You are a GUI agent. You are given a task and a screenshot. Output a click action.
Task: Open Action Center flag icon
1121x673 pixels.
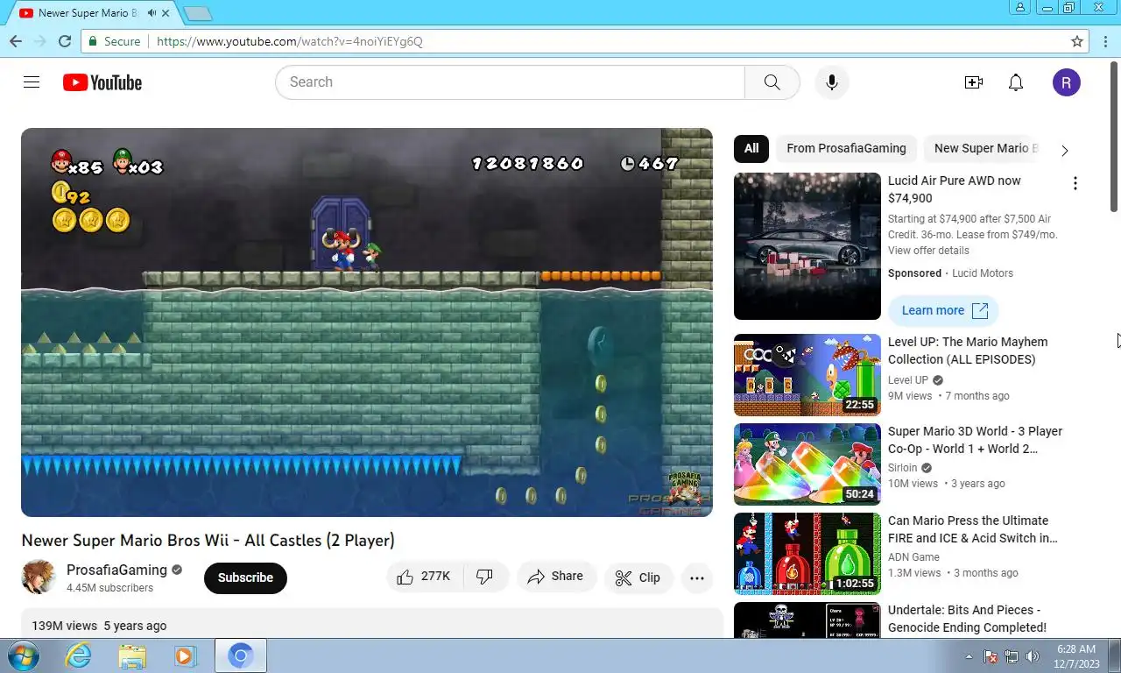[x=991, y=656]
